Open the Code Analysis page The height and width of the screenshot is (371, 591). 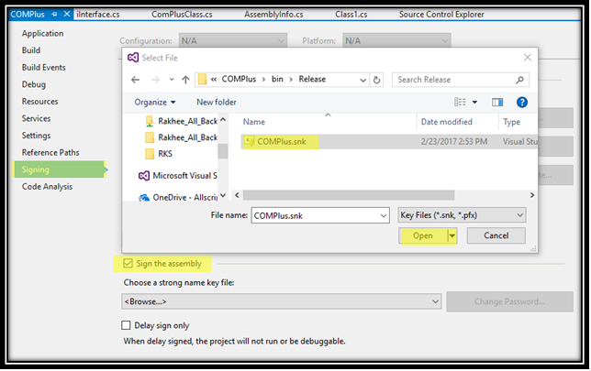[47, 187]
